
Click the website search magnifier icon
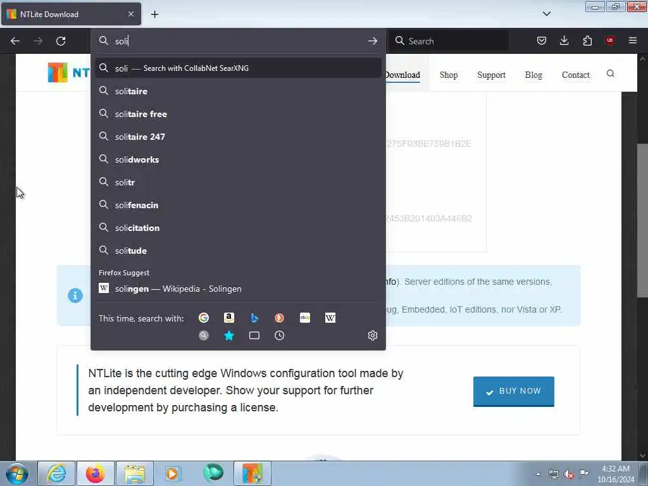611,73
